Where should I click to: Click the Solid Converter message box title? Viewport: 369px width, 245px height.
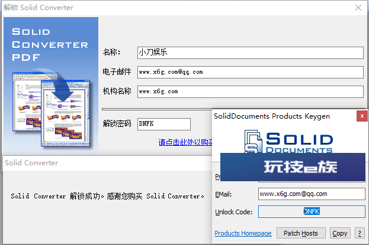coord(31,162)
